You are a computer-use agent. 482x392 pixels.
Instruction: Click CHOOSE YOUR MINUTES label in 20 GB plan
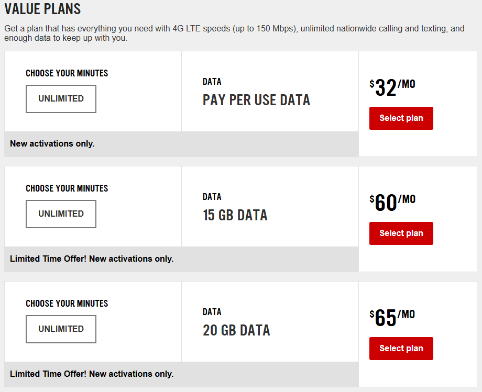pos(67,304)
